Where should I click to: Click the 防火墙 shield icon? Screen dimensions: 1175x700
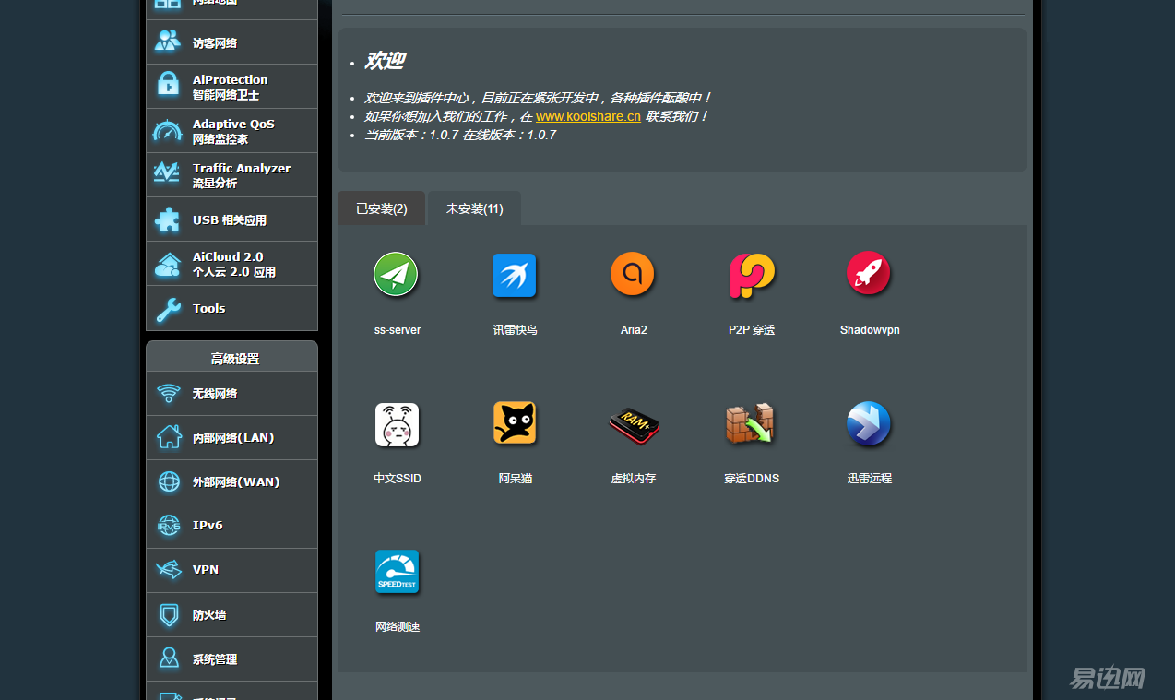point(169,614)
